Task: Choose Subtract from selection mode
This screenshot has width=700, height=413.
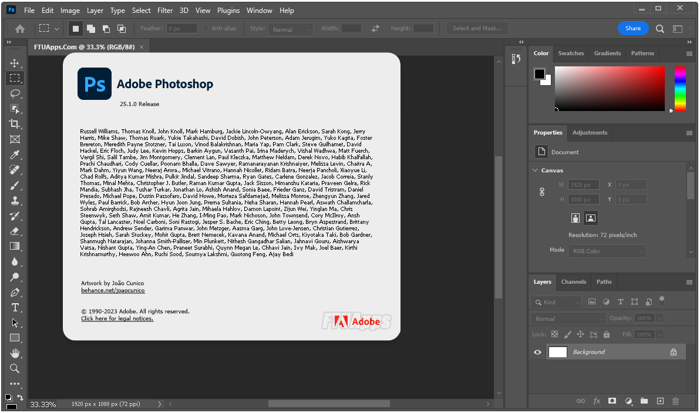Action: click(x=106, y=29)
